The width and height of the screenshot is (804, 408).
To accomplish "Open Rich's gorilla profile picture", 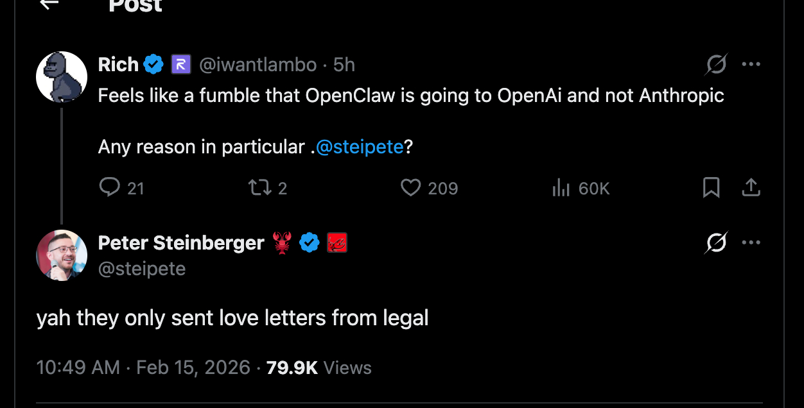I will coord(62,77).
